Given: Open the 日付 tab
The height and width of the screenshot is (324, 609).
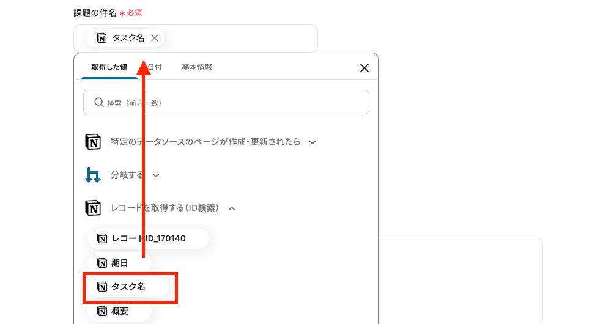Looking at the screenshot, I should (155, 67).
